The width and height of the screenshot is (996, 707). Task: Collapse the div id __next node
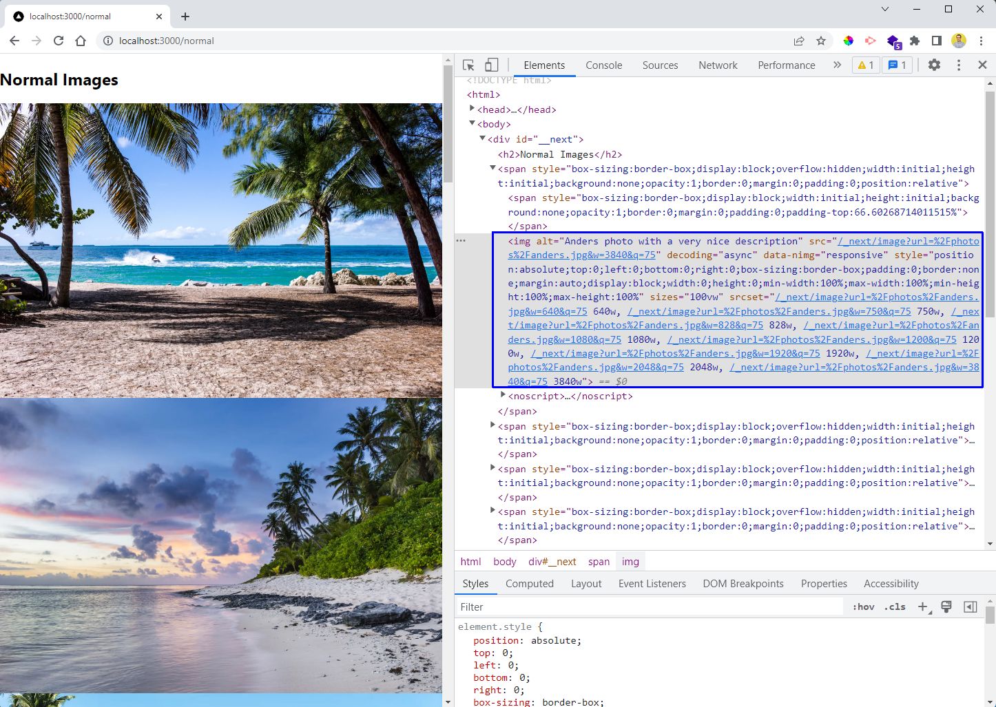482,138
